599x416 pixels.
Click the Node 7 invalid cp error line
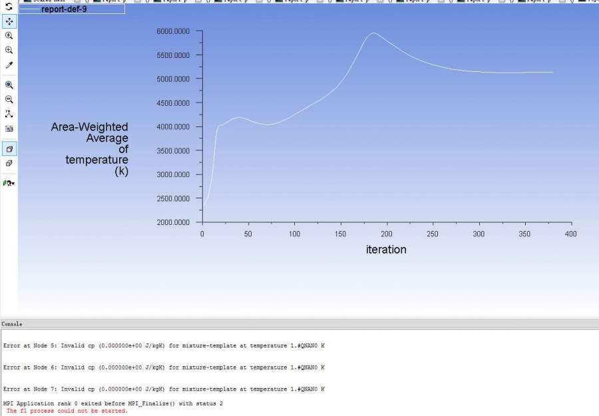[164, 389]
